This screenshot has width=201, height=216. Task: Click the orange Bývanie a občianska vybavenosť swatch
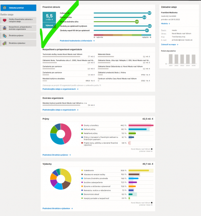(x=82, y=186)
